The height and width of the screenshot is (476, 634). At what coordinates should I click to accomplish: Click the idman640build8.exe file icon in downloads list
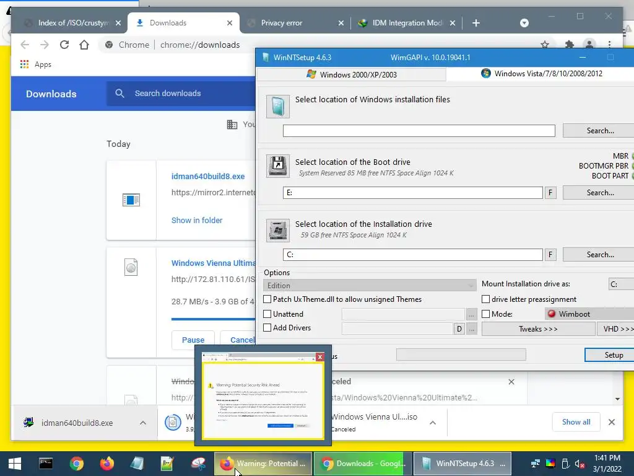point(131,200)
